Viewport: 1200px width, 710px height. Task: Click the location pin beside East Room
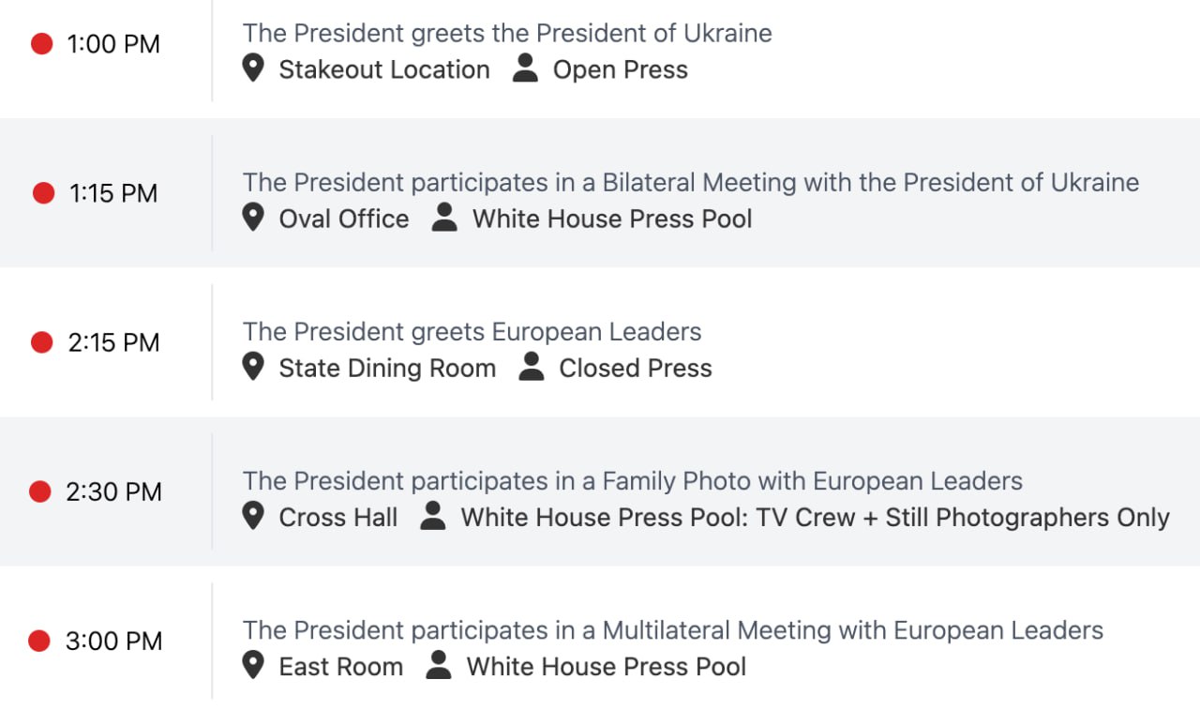252,666
